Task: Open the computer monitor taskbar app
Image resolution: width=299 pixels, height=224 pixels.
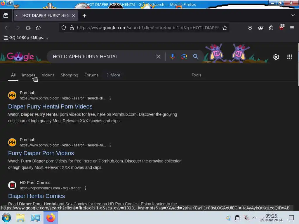Action: 35,218
